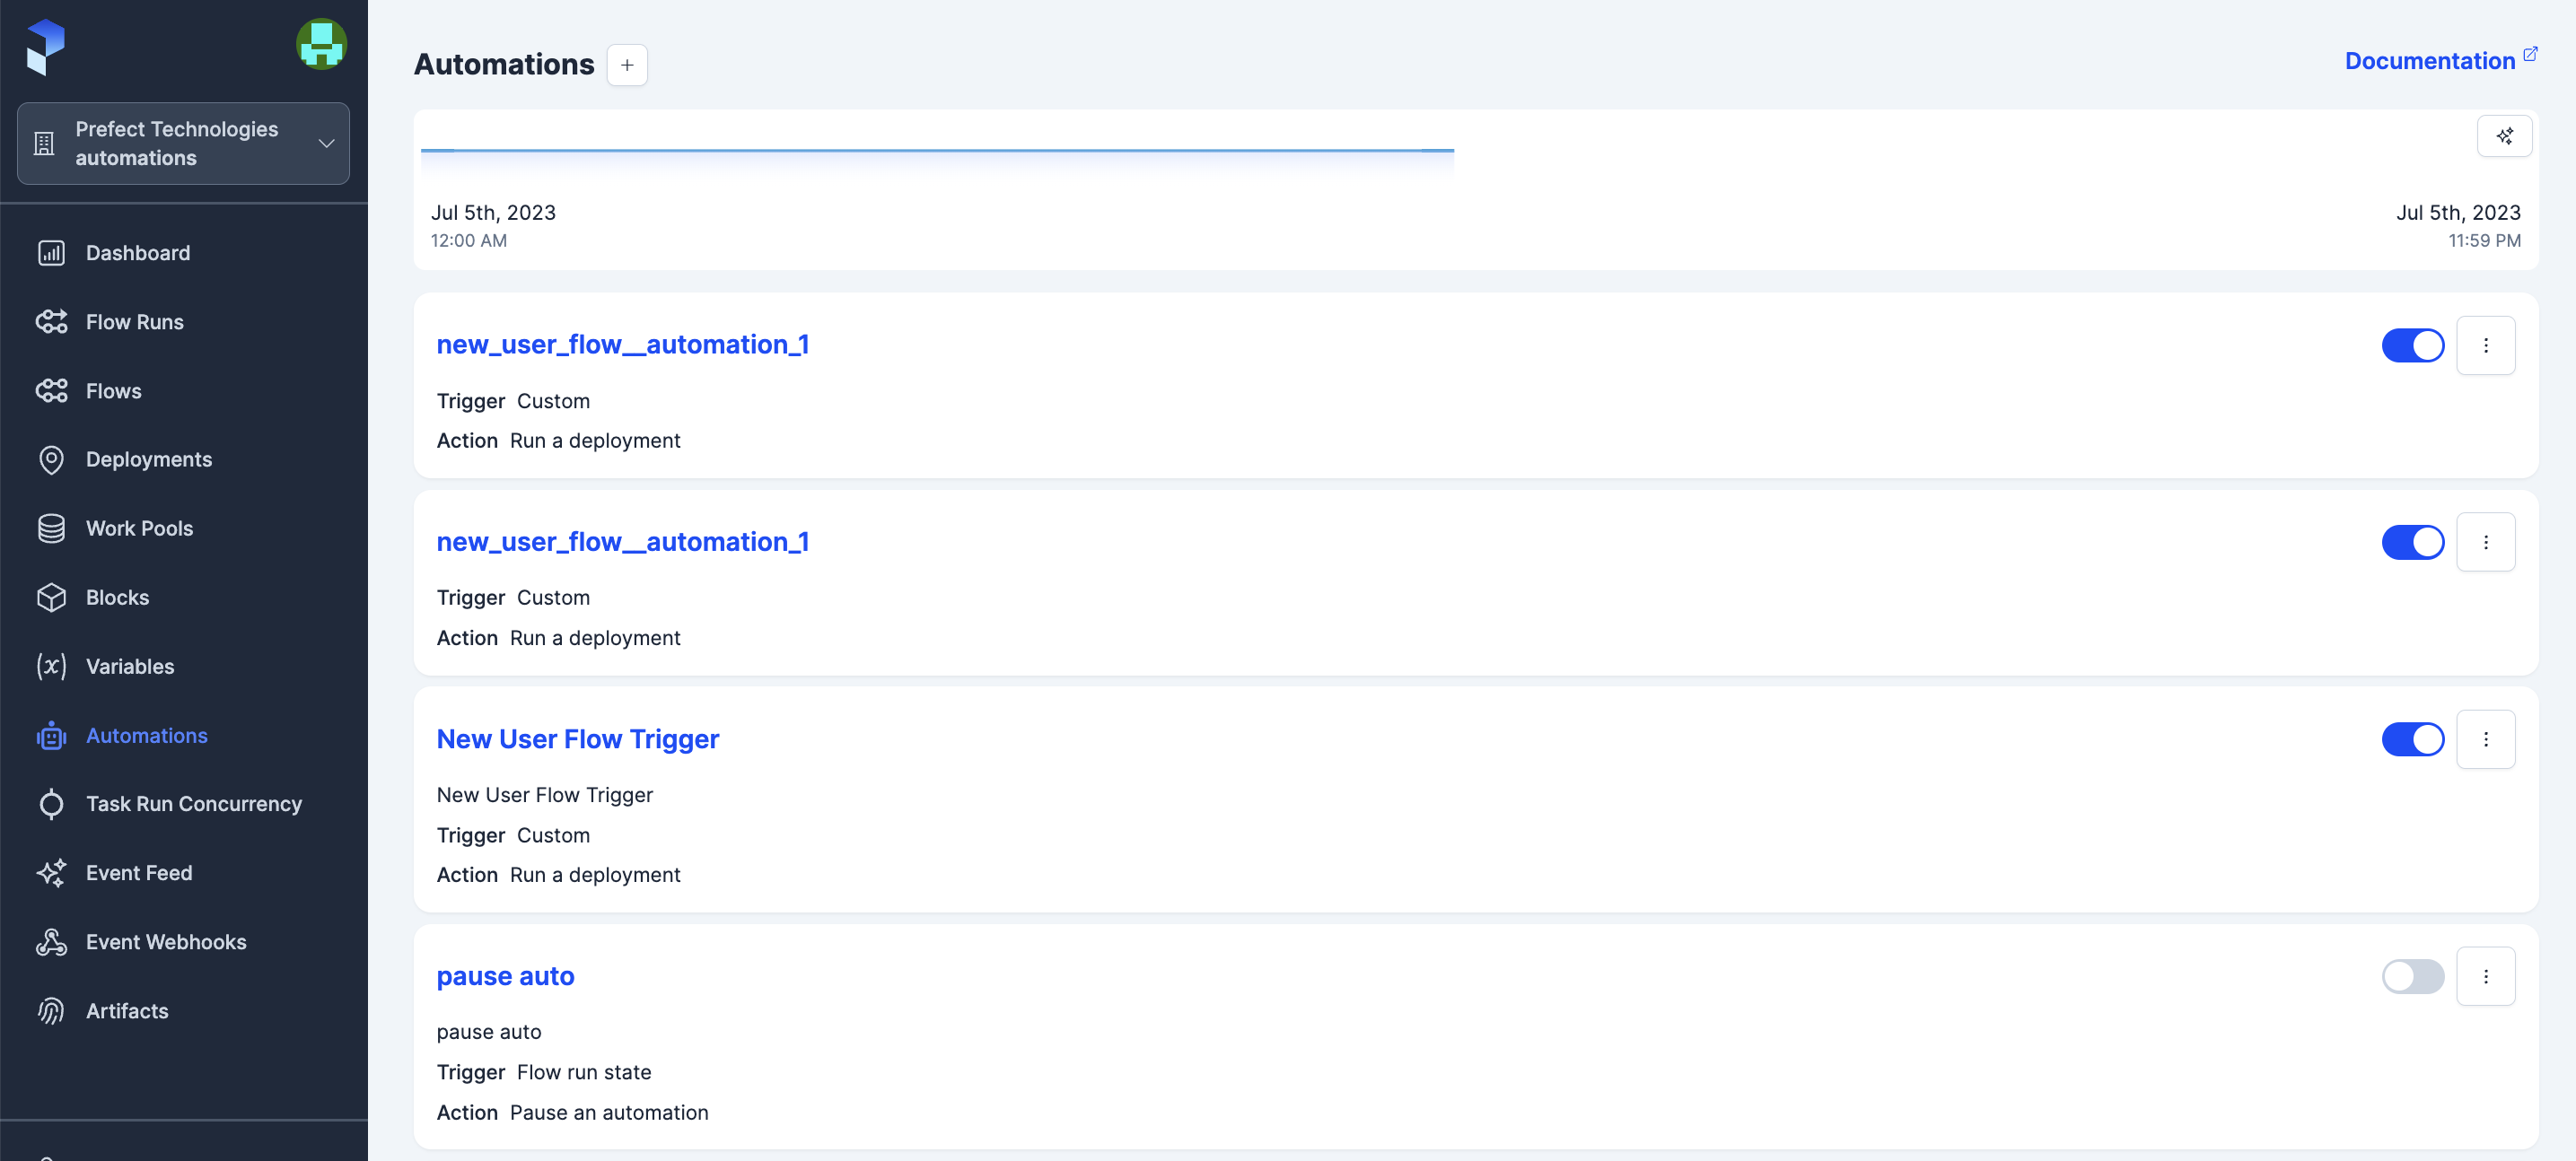
Task: Navigate to Deployments
Action: pyautogui.click(x=149, y=460)
